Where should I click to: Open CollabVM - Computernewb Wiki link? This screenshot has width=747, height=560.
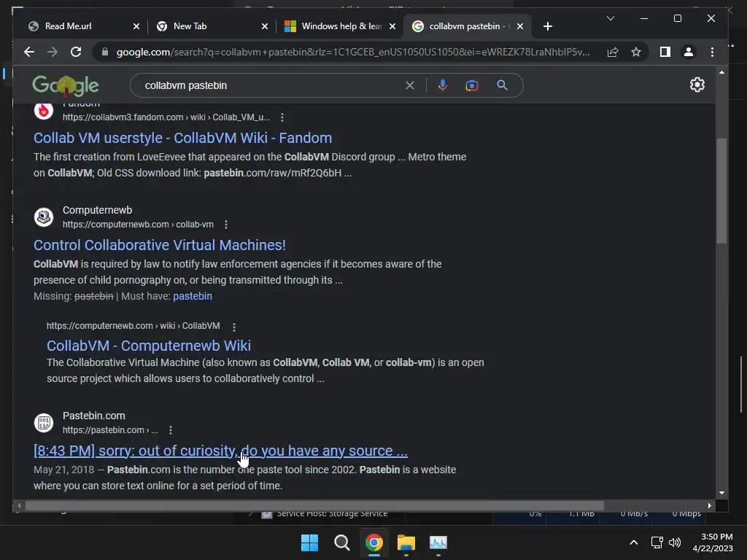click(149, 346)
